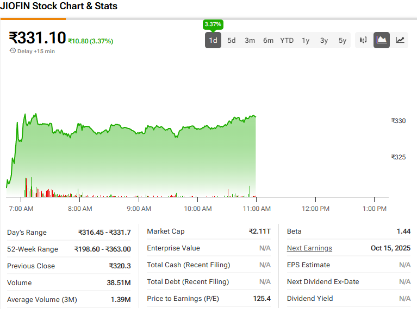The height and width of the screenshot is (309, 417).
Task: Click the 38.51M volume value
Action: tap(119, 283)
